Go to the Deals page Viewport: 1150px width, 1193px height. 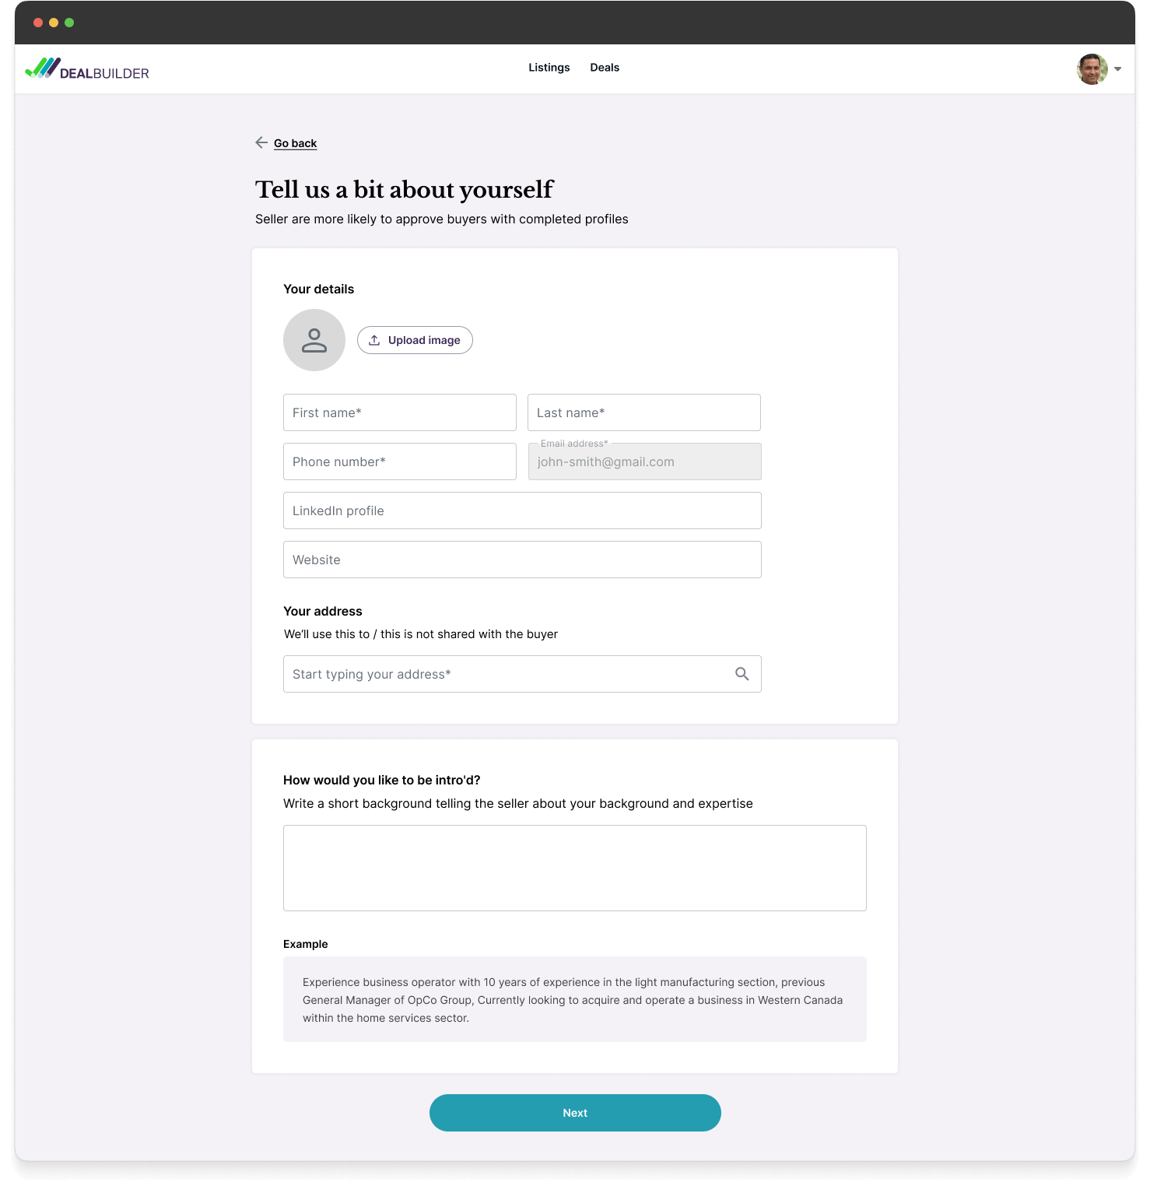pos(605,68)
